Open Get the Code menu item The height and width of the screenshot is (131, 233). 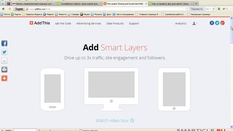pos(63,23)
